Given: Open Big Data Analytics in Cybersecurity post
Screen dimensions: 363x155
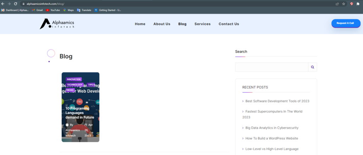Looking at the screenshot, I should pyautogui.click(x=272, y=128).
